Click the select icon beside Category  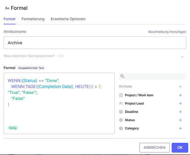tap(121, 128)
